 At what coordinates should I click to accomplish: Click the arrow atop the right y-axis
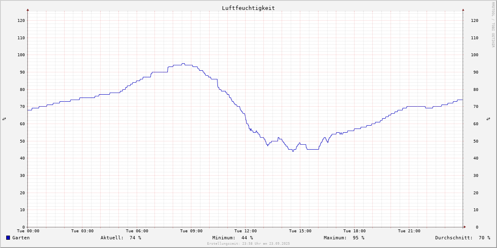[x=463, y=10]
